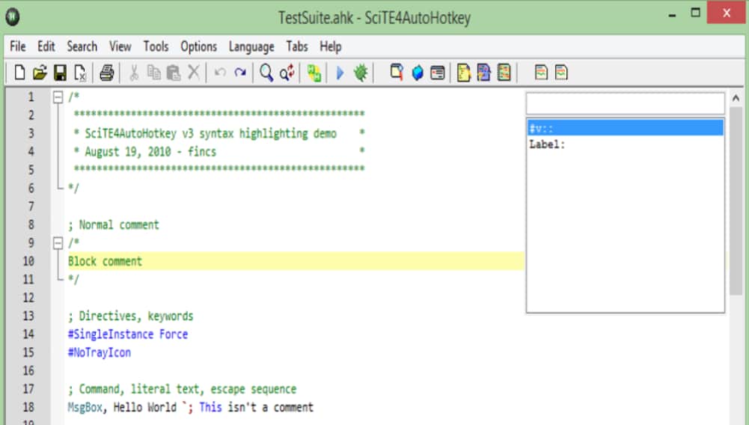This screenshot has width=749, height=425.
Task: Click the '#SingleInstance Force' directive
Action: (x=127, y=334)
